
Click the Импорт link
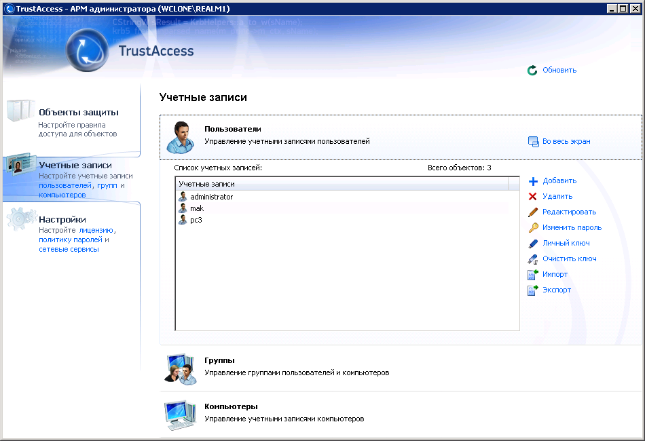[555, 274]
